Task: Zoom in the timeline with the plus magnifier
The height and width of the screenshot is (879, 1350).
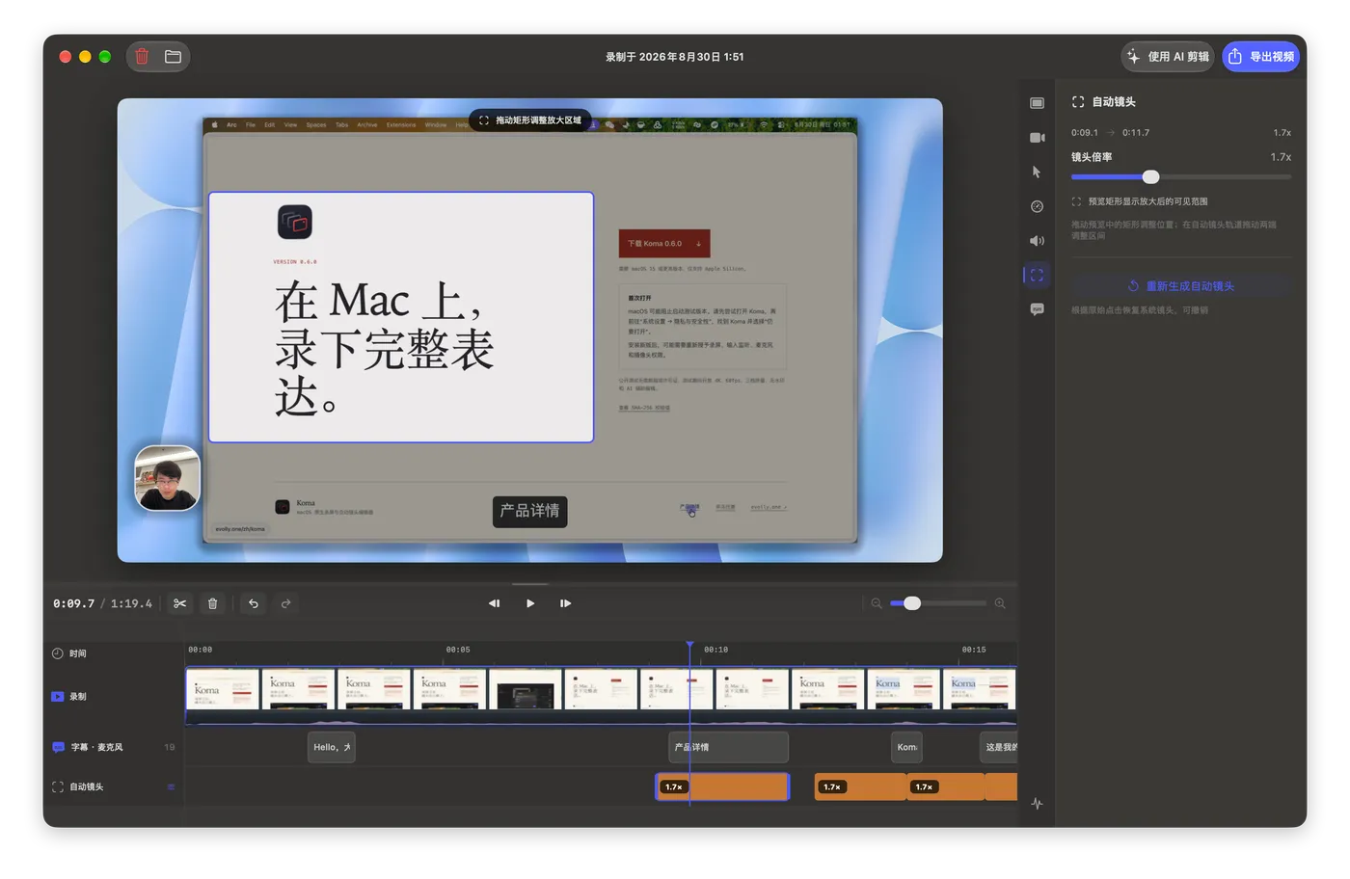Action: pos(1000,603)
